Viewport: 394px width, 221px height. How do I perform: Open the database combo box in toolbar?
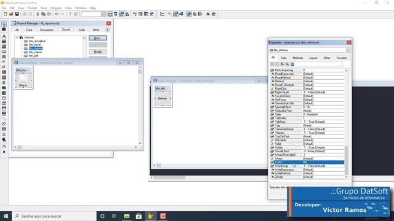[x=93, y=14]
